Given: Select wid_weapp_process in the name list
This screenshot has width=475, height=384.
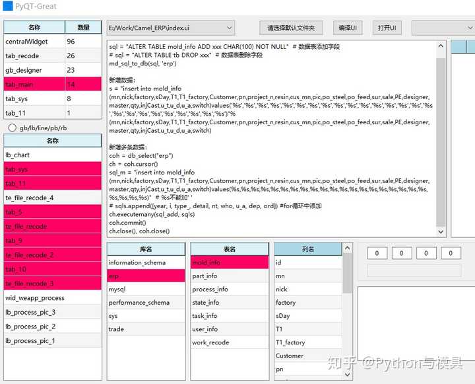Looking at the screenshot, I should pos(53,298).
